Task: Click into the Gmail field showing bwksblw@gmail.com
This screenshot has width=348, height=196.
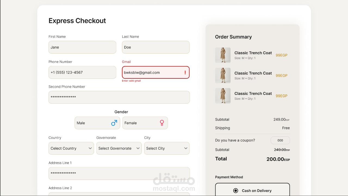Action: coord(156,72)
